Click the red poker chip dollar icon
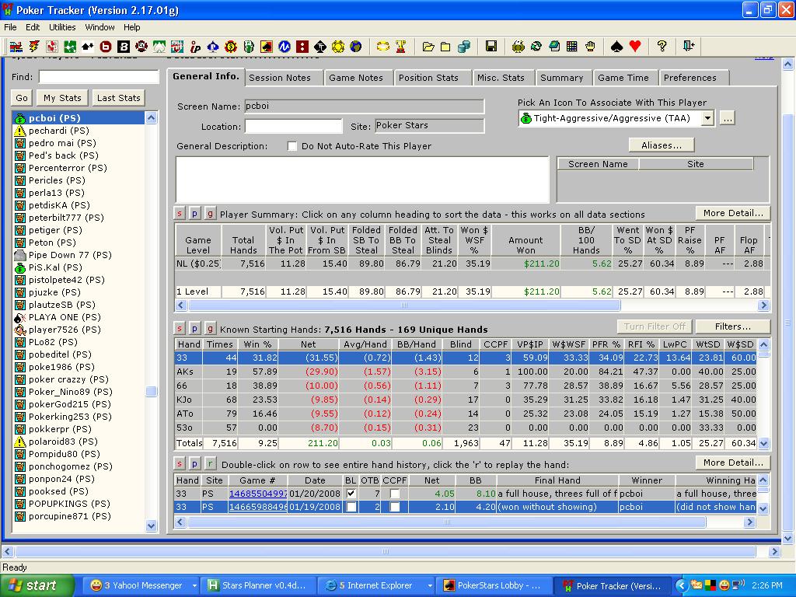 230,47
